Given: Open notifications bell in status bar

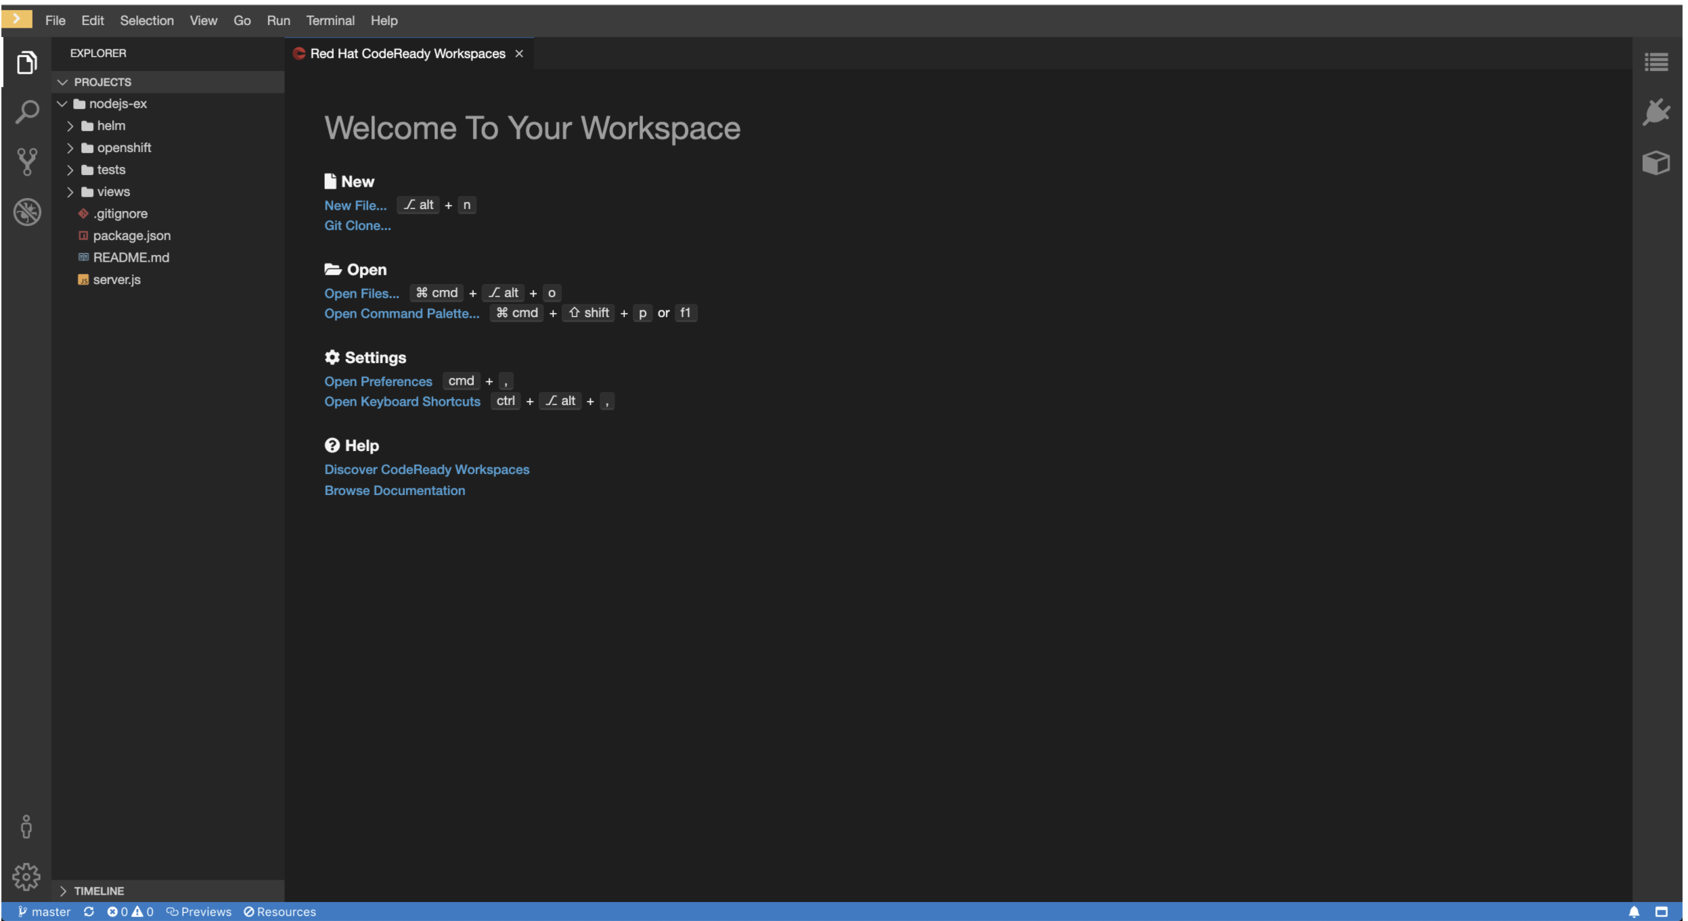Looking at the screenshot, I should [1634, 912].
